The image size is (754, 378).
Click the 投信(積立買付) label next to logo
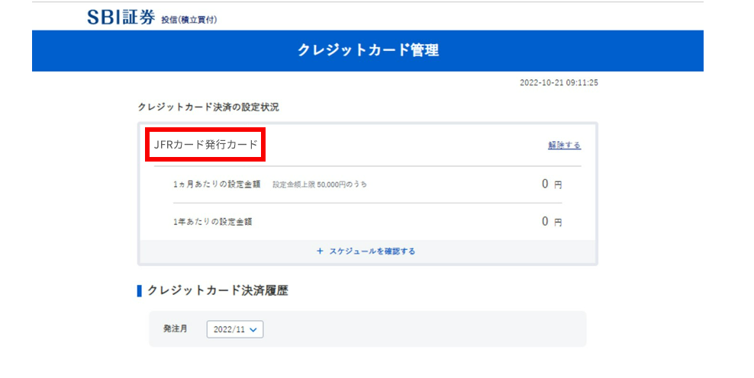(188, 20)
